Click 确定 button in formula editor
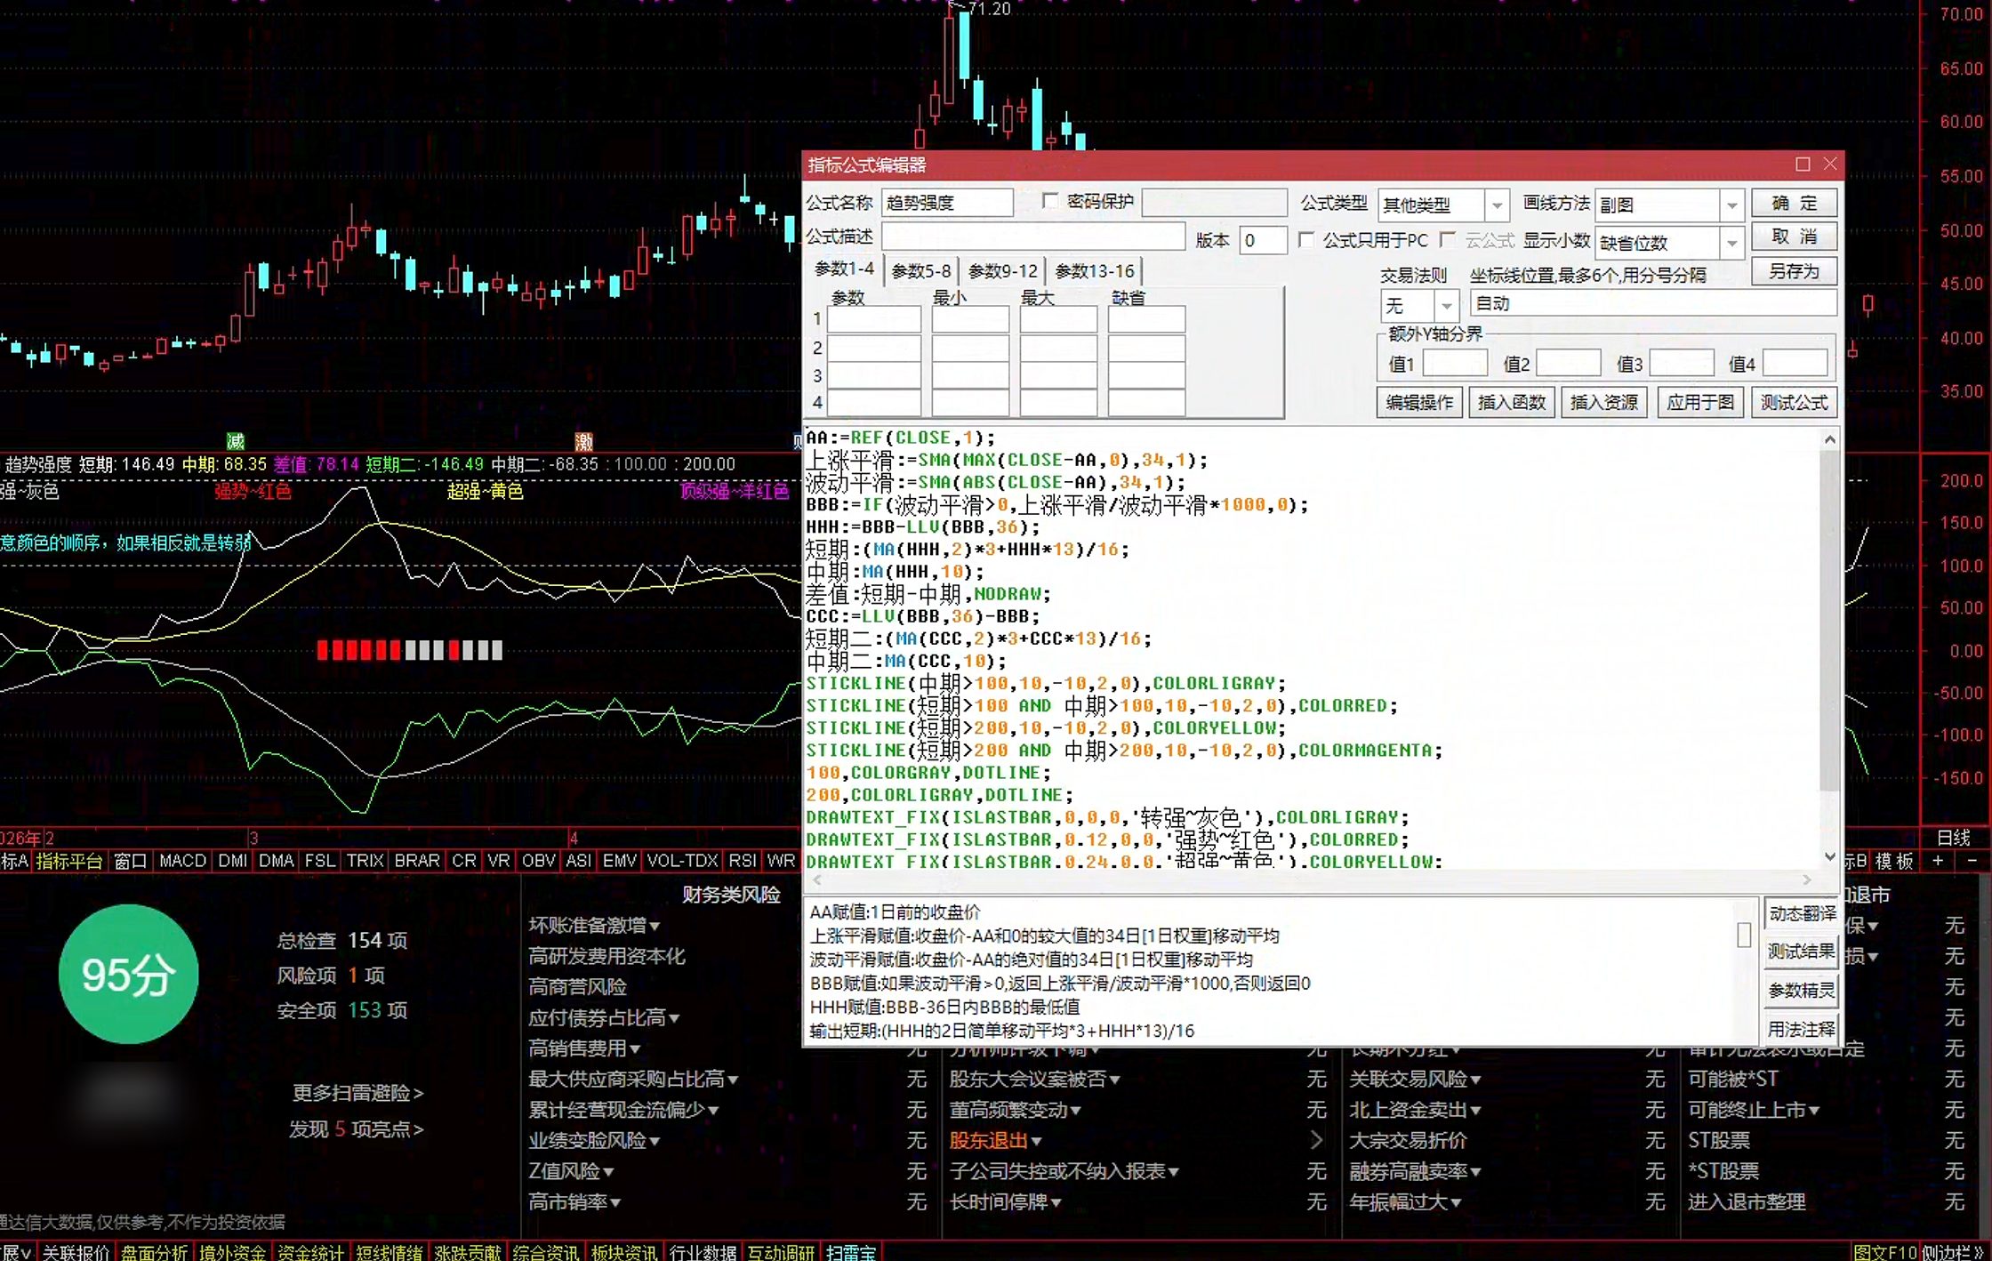The height and width of the screenshot is (1261, 1992). pyautogui.click(x=1794, y=204)
